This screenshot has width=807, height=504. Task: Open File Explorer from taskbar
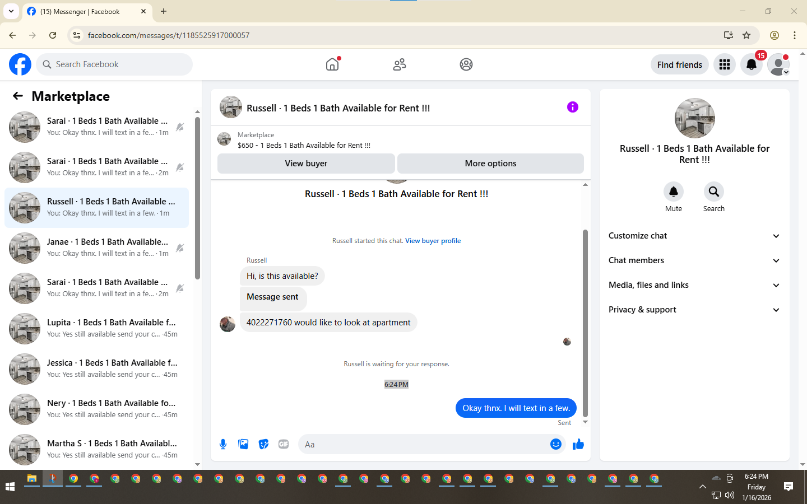pyautogui.click(x=32, y=479)
